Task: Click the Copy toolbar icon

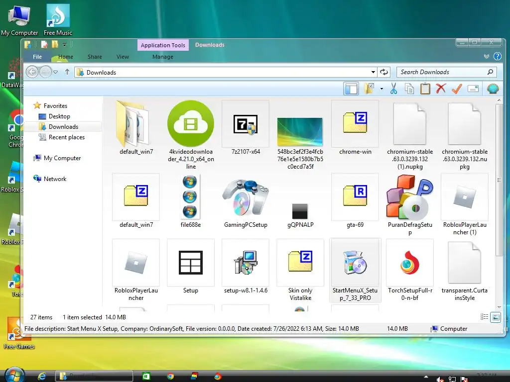Action: [x=409, y=89]
